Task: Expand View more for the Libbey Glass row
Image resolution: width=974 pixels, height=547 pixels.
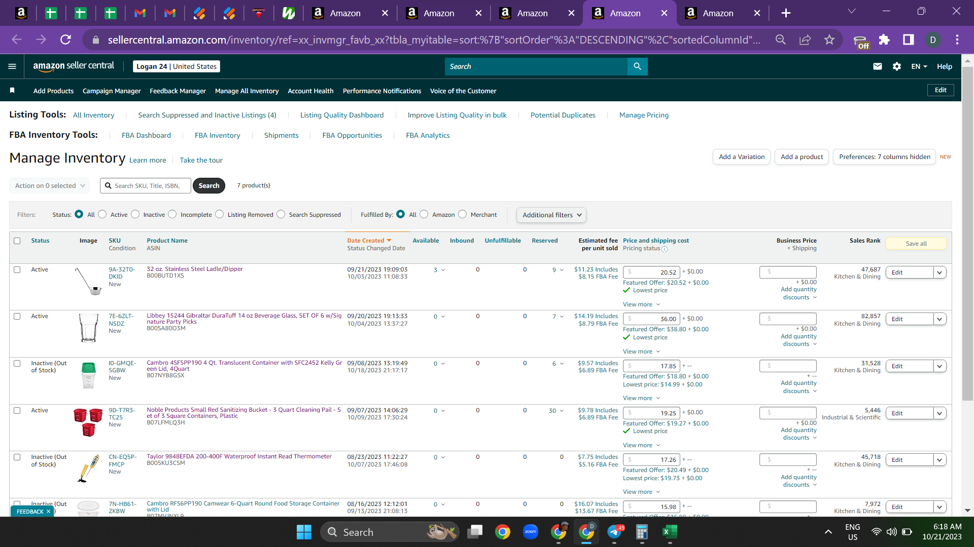Action: point(642,351)
